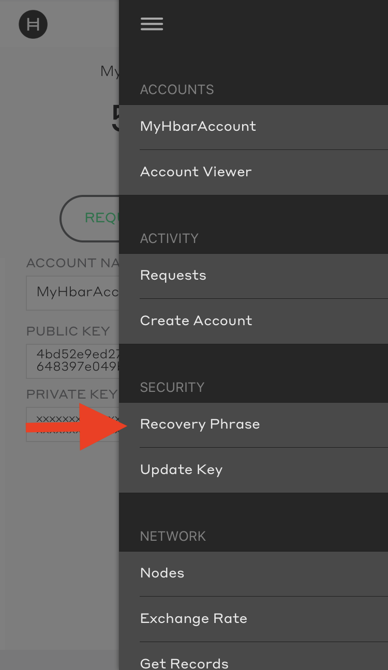Close the hamburger menu icon
The height and width of the screenshot is (670, 388).
(x=152, y=24)
